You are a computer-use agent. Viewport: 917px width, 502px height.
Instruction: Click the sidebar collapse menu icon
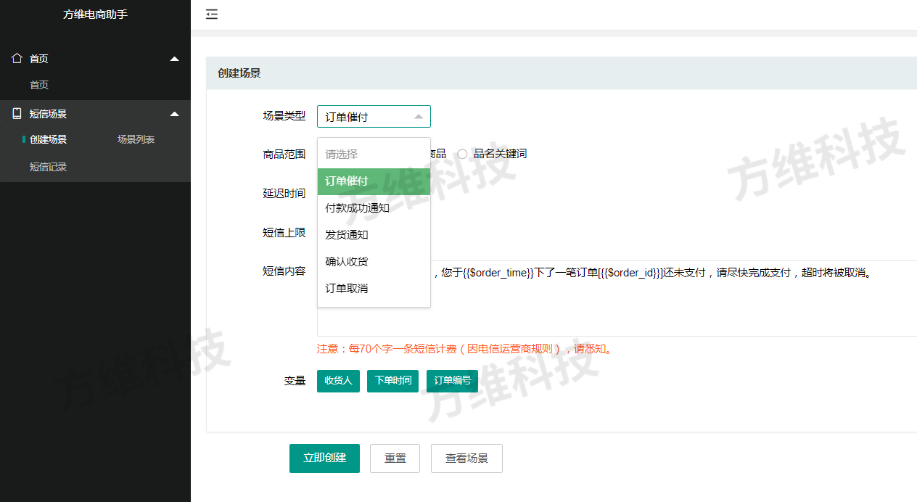211,15
